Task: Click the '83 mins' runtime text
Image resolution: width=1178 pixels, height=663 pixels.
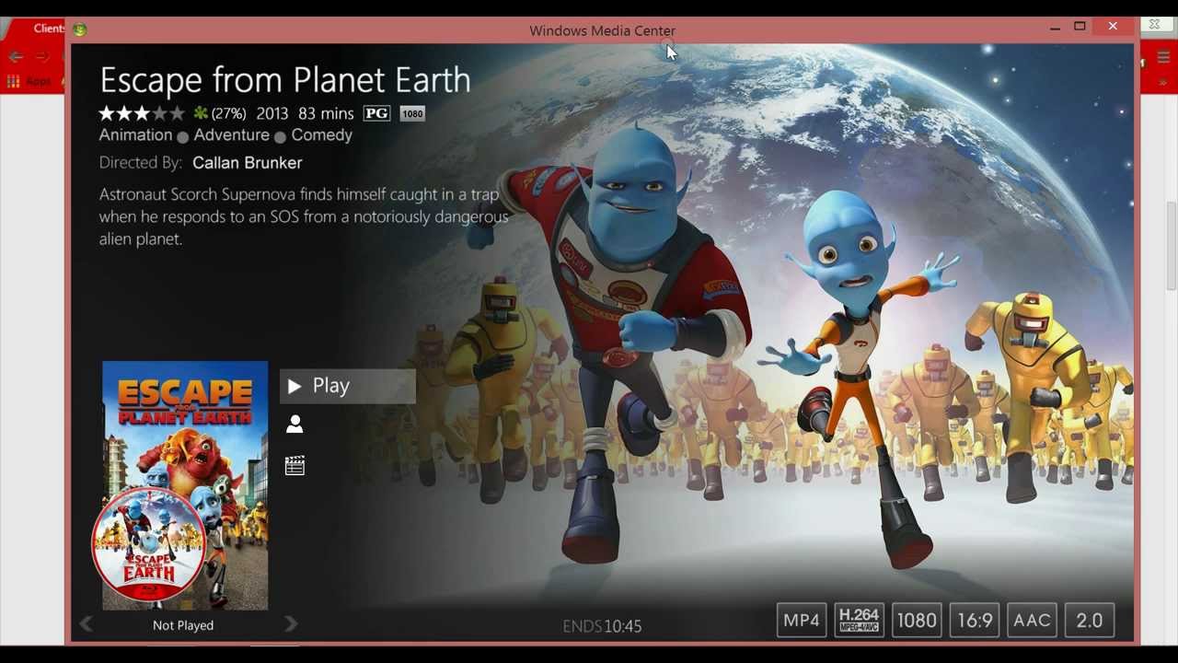Action: tap(326, 114)
